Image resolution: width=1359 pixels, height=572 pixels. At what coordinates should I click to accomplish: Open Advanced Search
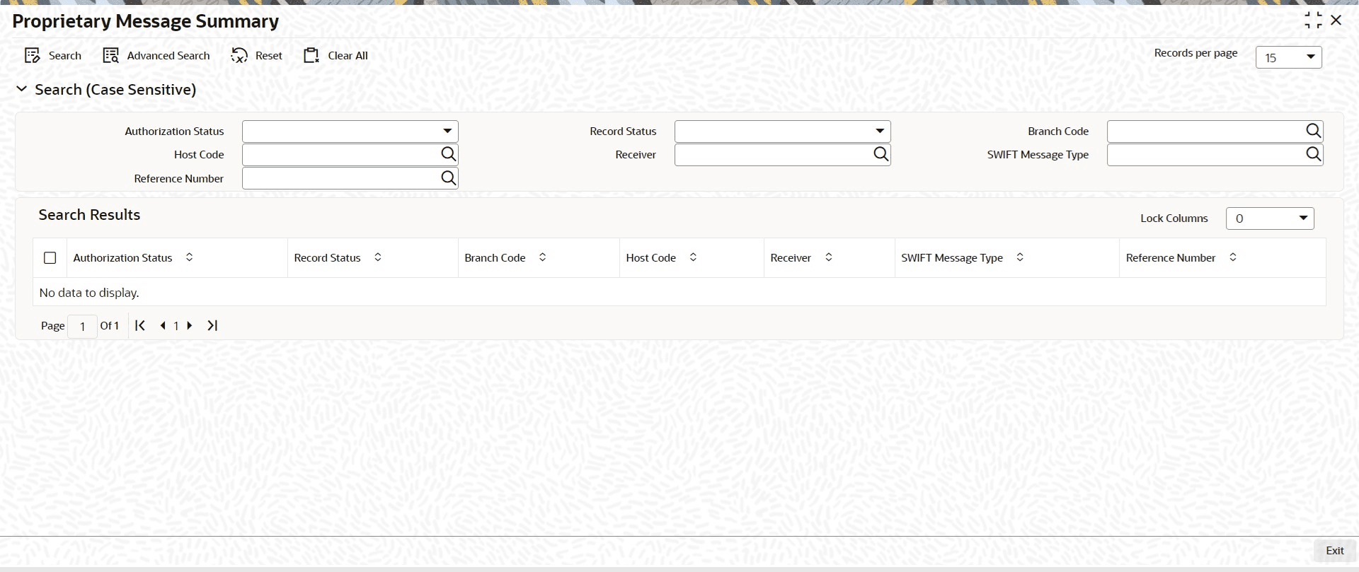156,56
